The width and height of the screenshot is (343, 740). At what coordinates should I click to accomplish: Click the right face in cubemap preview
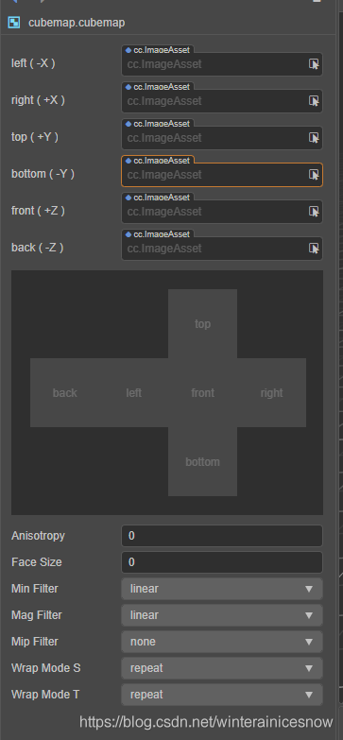click(x=271, y=392)
